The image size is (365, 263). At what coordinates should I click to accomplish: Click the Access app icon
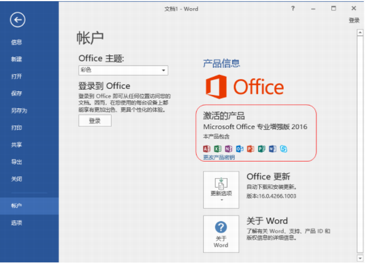point(206,148)
